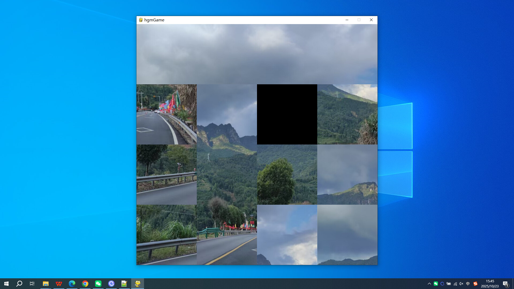Launch Microsoft Edge from the taskbar
514x289 pixels.
coord(72,283)
